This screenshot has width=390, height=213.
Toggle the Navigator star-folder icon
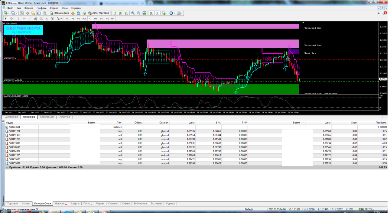(x=33, y=13)
